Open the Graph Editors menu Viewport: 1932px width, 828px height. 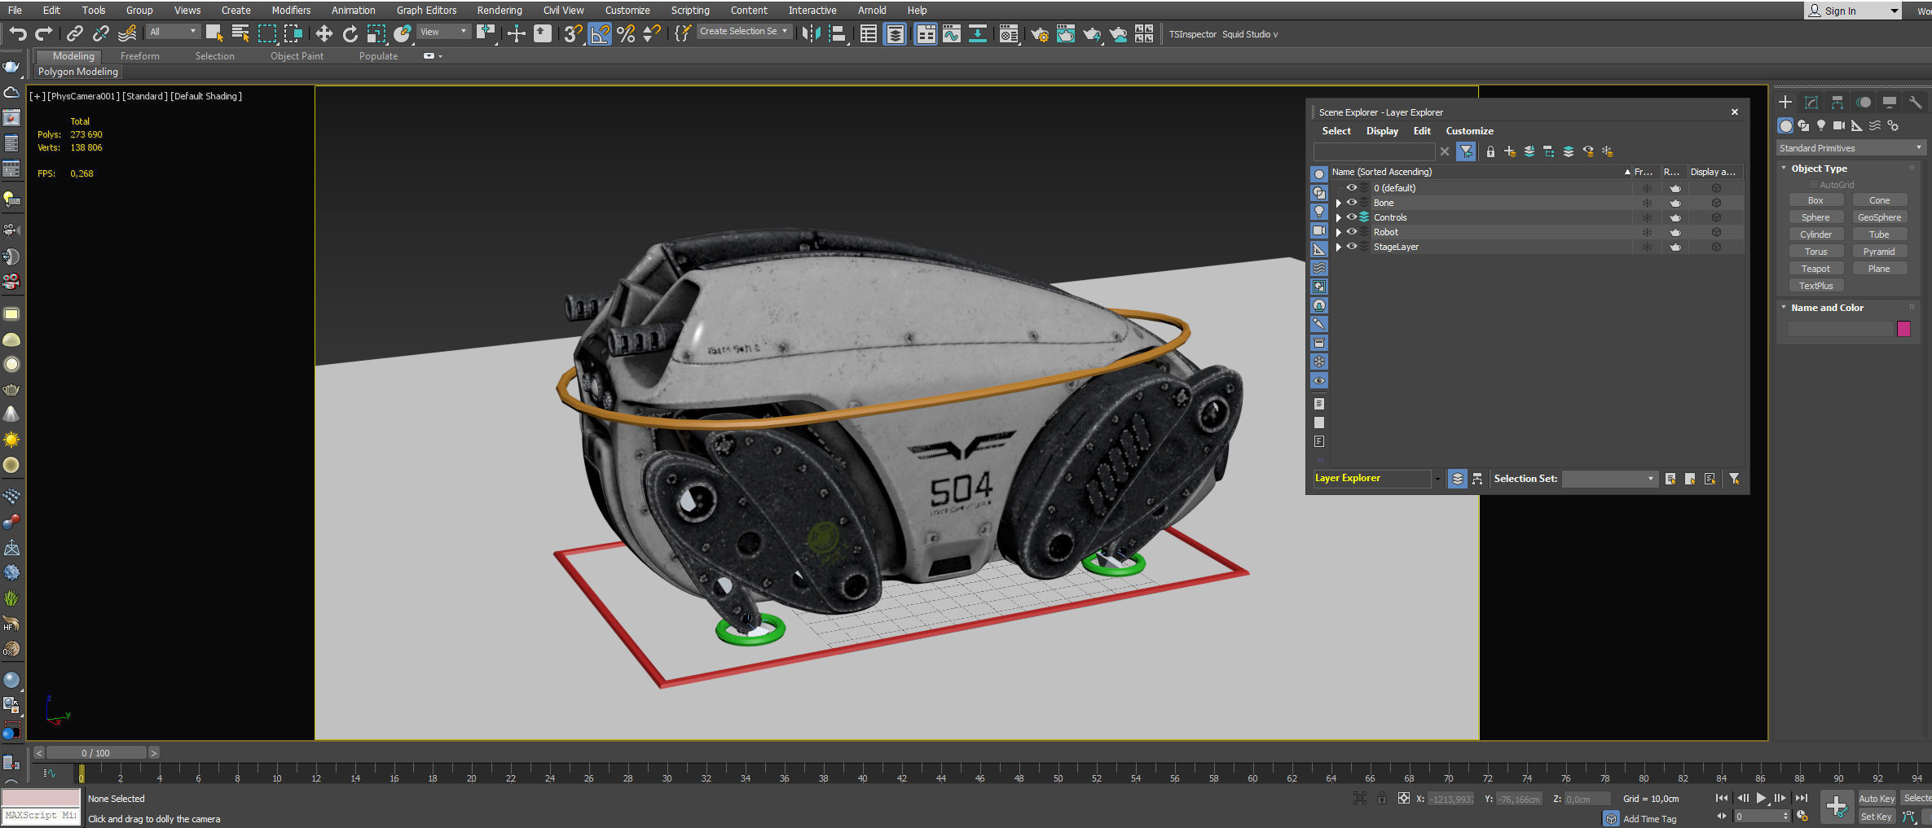[x=426, y=11]
